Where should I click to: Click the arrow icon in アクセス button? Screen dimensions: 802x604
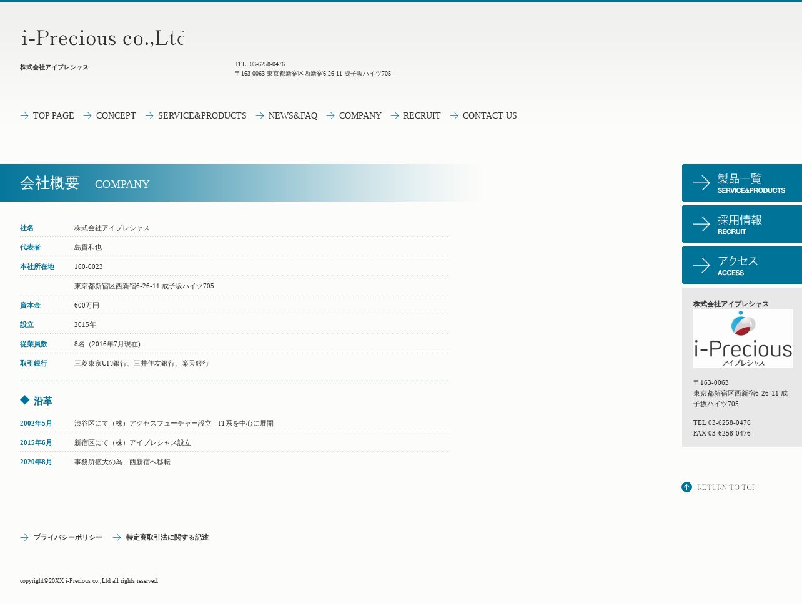[701, 265]
